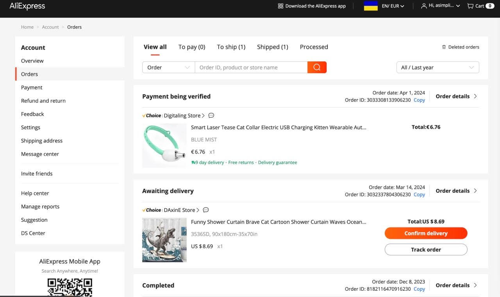Screen dimensions: 500x297
Task: Open Overview in the Account sidebar
Action: 32,61
